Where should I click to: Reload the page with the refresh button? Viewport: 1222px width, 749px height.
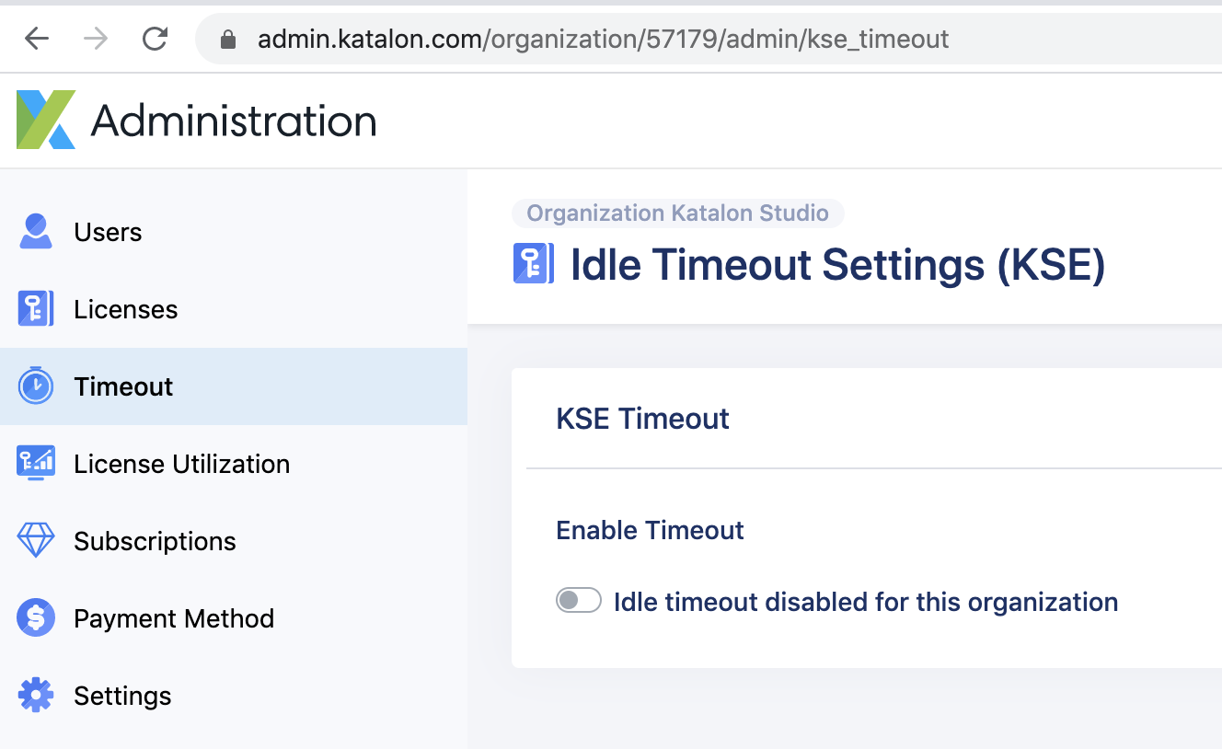pyautogui.click(x=155, y=39)
